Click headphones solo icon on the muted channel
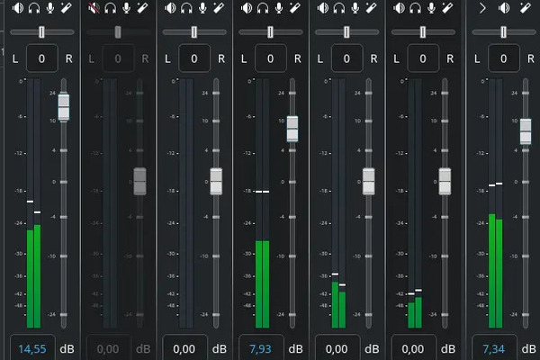The width and height of the screenshot is (540, 360). click(110, 9)
